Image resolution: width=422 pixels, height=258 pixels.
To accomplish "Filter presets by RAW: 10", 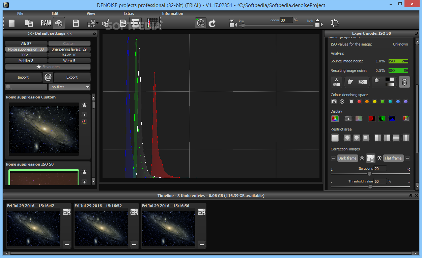I will coord(69,55).
